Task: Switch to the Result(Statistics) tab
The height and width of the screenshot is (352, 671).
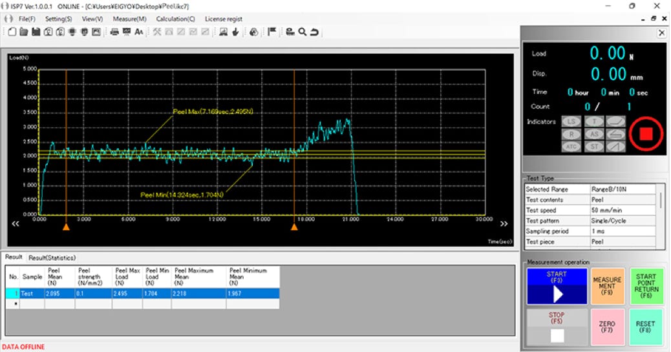Action: pos(52,258)
